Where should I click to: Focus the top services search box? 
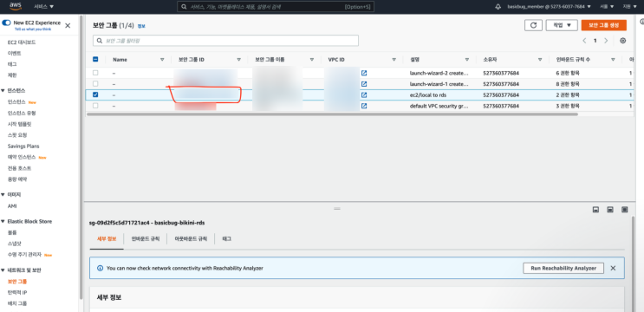[276, 7]
